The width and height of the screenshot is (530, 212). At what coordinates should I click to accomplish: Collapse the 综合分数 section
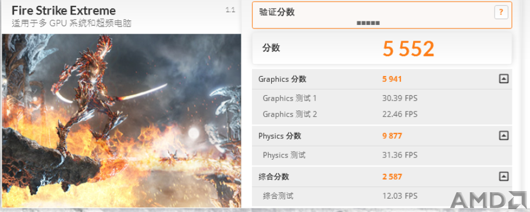pyautogui.click(x=504, y=176)
